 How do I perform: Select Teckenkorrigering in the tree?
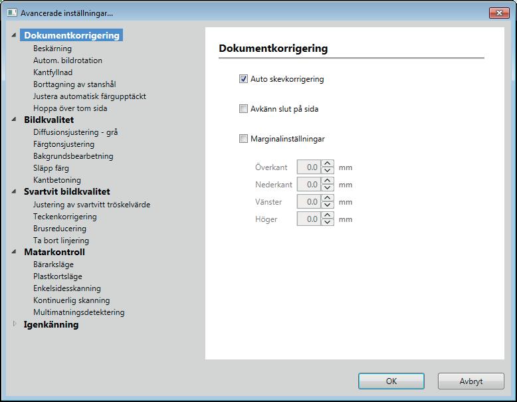point(65,217)
